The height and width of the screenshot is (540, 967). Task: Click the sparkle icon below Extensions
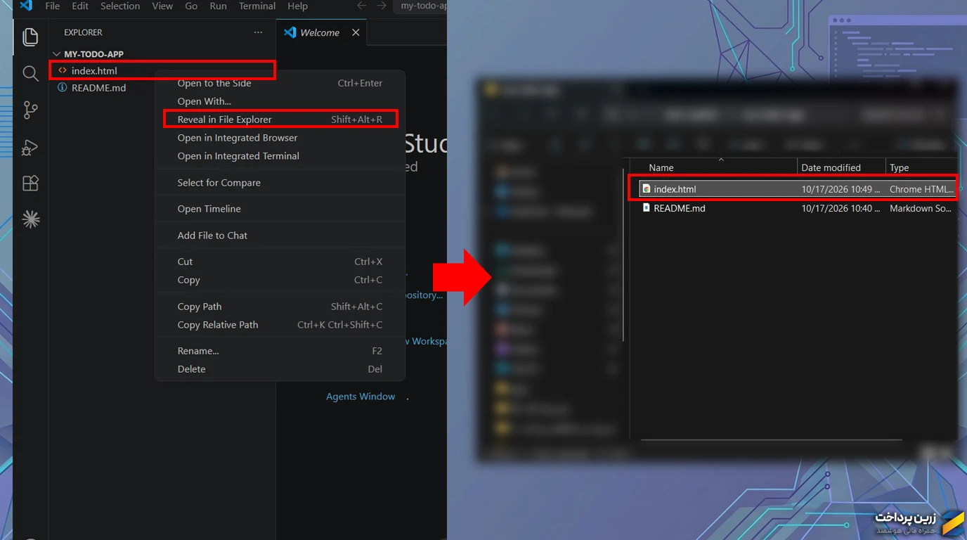30,220
